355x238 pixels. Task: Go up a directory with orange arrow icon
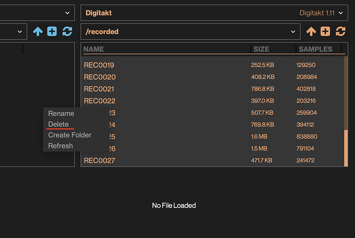coord(311,31)
